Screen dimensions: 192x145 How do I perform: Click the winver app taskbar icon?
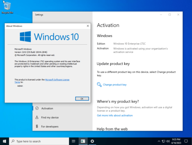(83, 141)
